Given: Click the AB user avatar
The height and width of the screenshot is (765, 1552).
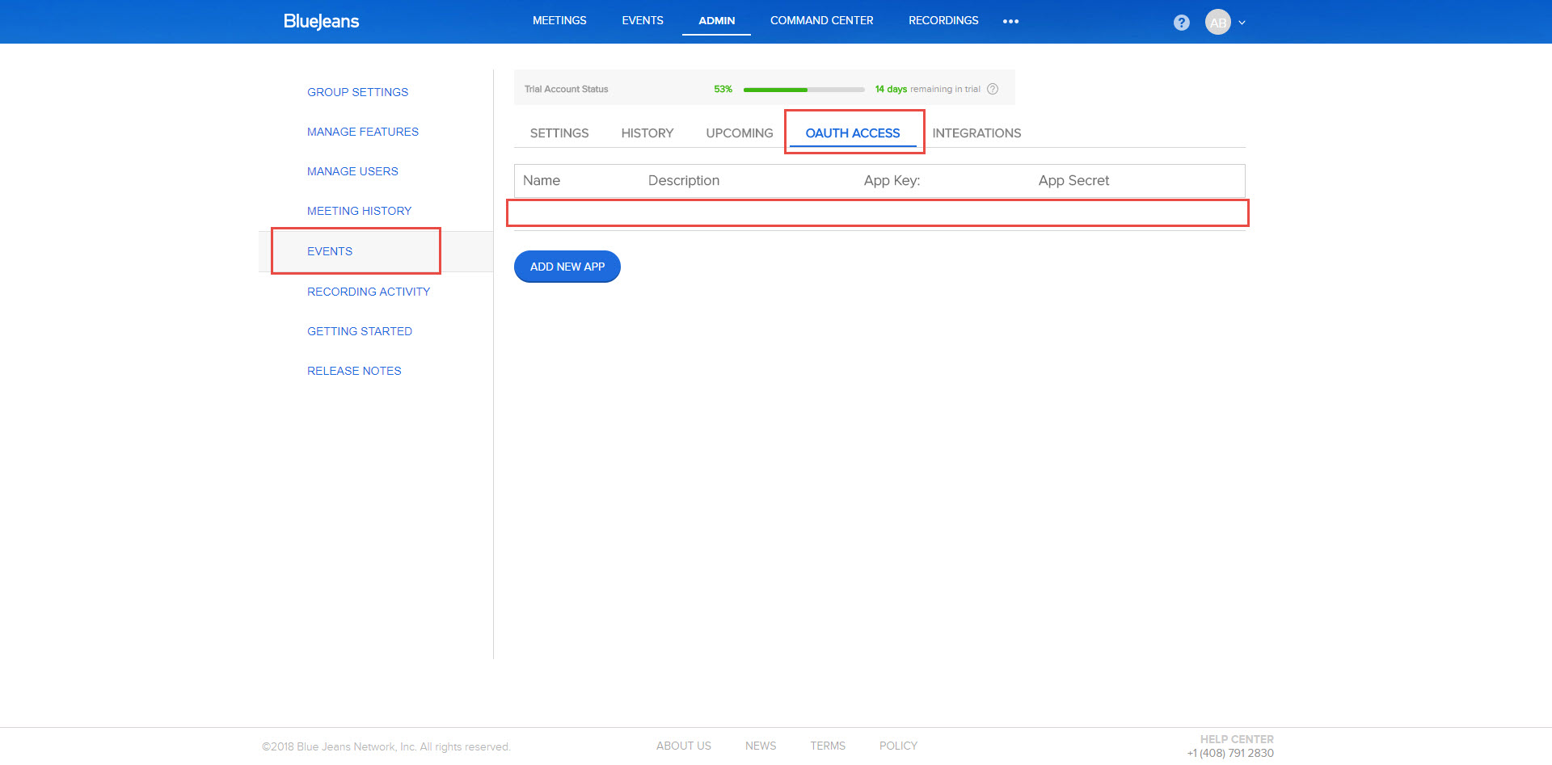Looking at the screenshot, I should (1217, 23).
